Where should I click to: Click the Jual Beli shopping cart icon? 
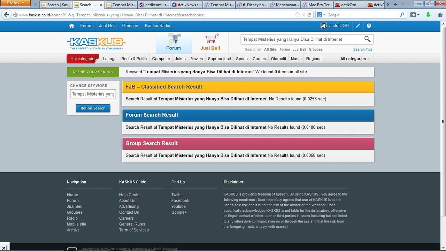212,38
